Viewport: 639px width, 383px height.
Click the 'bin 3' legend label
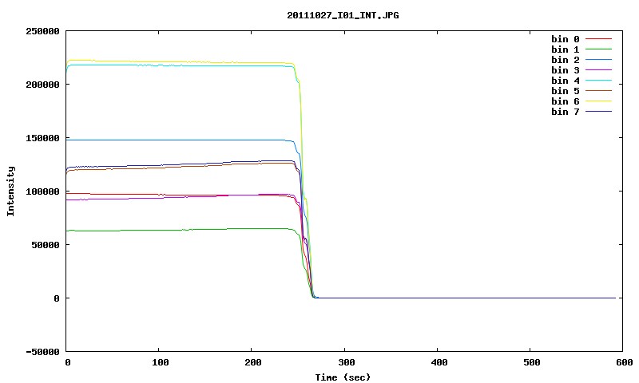(x=566, y=70)
